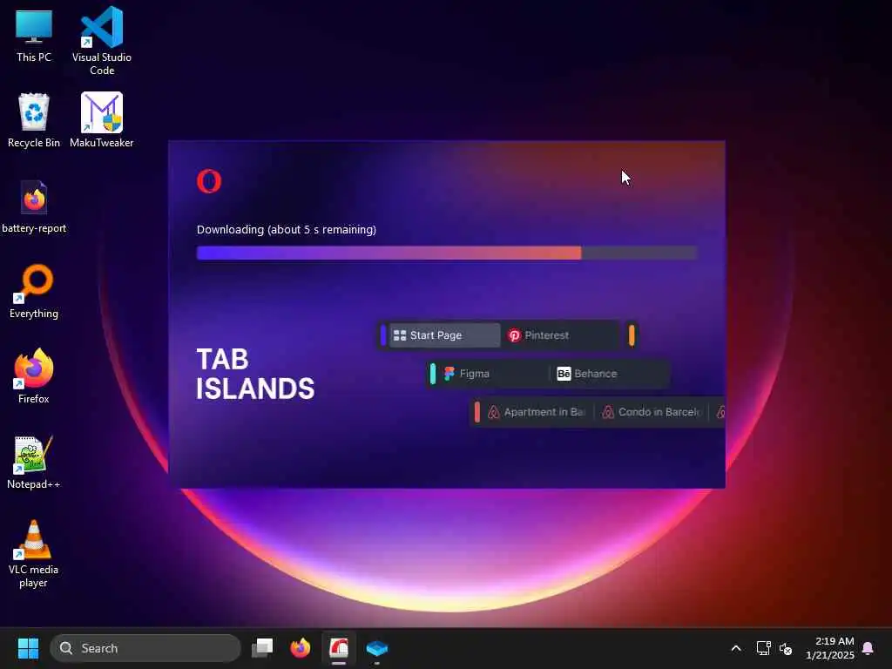This screenshot has height=669, width=892.
Task: Click the muted volume tray icon
Action: pos(786,648)
